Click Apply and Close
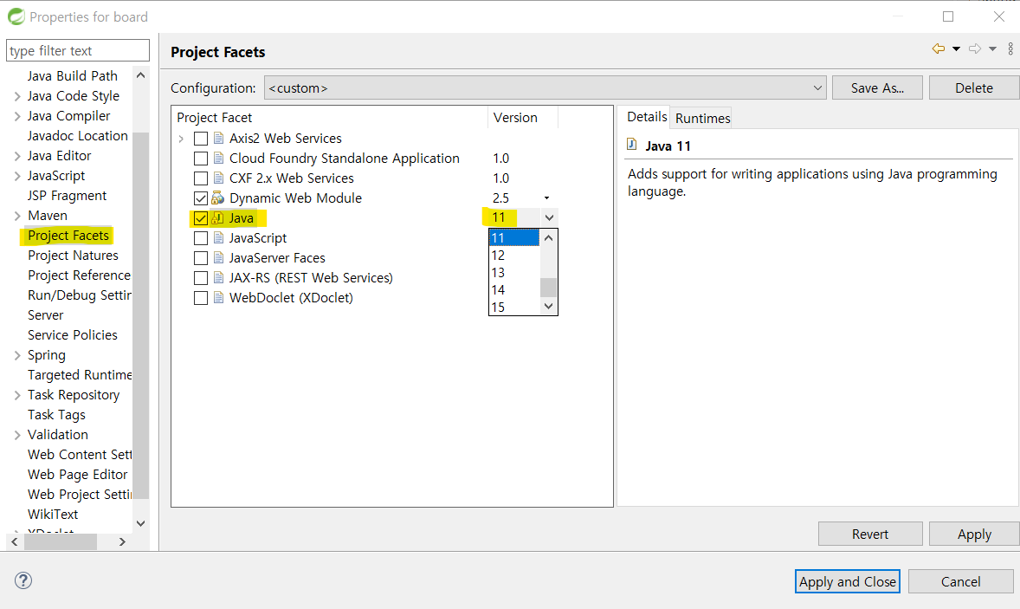Screen dimensions: 1020x609 (x=848, y=581)
